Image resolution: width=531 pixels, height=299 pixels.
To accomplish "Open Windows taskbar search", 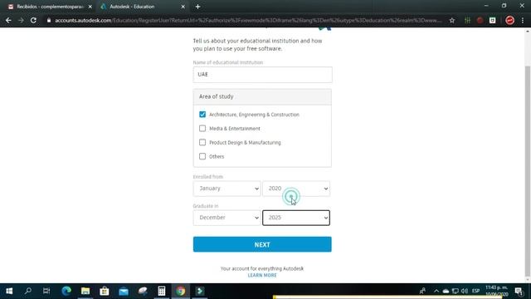I will click(x=28, y=291).
